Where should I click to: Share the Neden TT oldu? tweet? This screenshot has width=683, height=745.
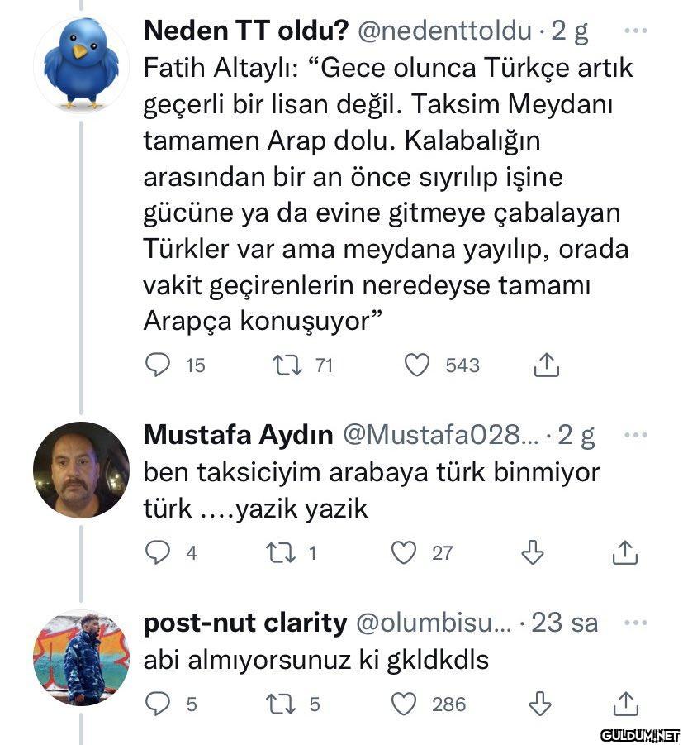[546, 365]
